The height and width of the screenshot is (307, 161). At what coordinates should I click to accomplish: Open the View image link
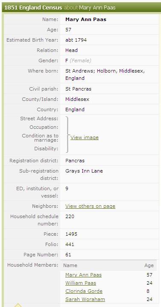click(84, 137)
